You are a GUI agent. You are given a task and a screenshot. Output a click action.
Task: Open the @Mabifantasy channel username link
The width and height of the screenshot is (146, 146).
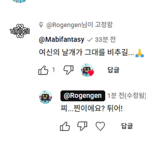pos(62,40)
